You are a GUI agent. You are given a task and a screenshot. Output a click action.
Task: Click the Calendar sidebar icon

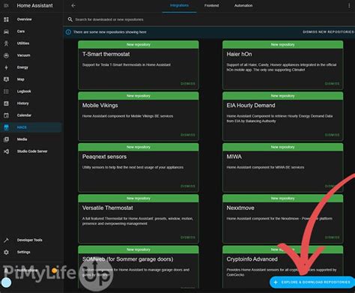(6, 115)
